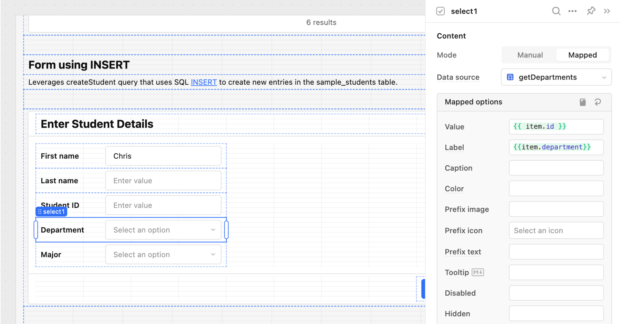
Task: Click the Content section heading
Action: 451,36
